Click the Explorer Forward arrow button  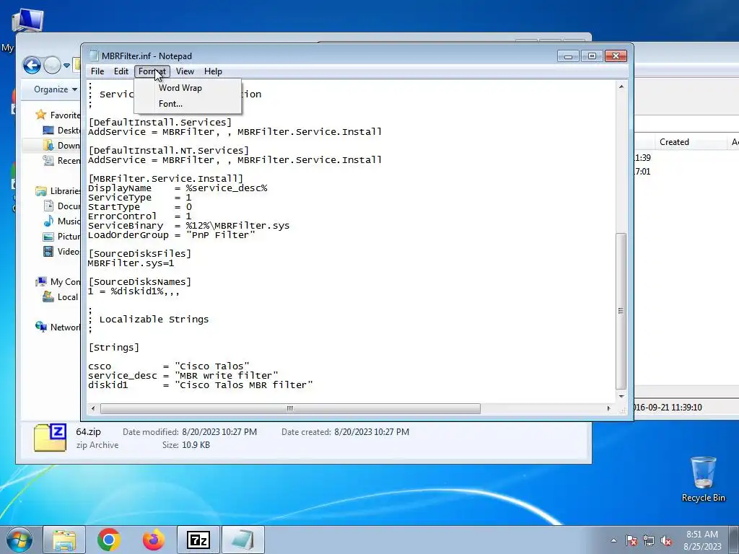point(52,65)
